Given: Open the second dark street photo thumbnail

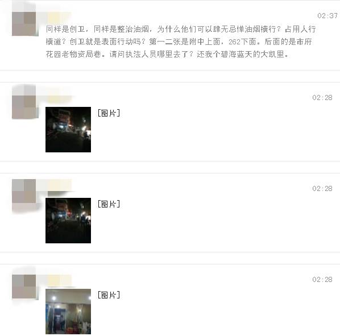Looking at the screenshot, I should coord(68,221).
